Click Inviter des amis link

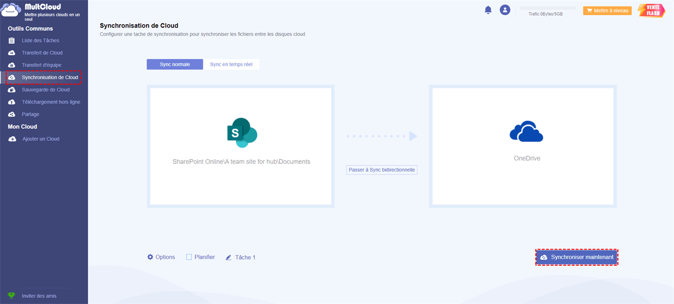(39, 296)
